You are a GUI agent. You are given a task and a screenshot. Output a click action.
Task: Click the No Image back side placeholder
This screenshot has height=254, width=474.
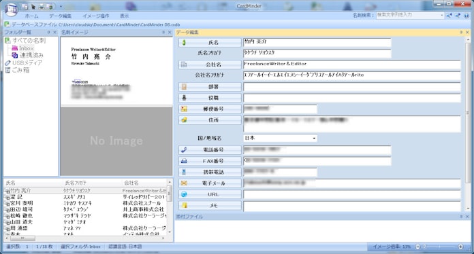click(116, 141)
